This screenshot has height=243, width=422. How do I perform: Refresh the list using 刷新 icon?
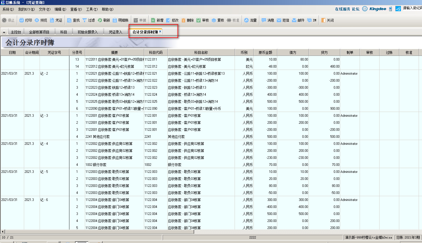[100, 20]
